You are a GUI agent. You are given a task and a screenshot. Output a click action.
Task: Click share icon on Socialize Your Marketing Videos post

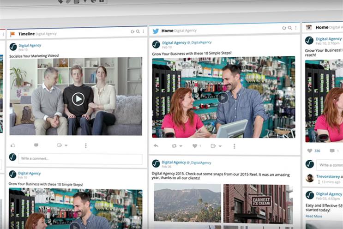coord(60,145)
